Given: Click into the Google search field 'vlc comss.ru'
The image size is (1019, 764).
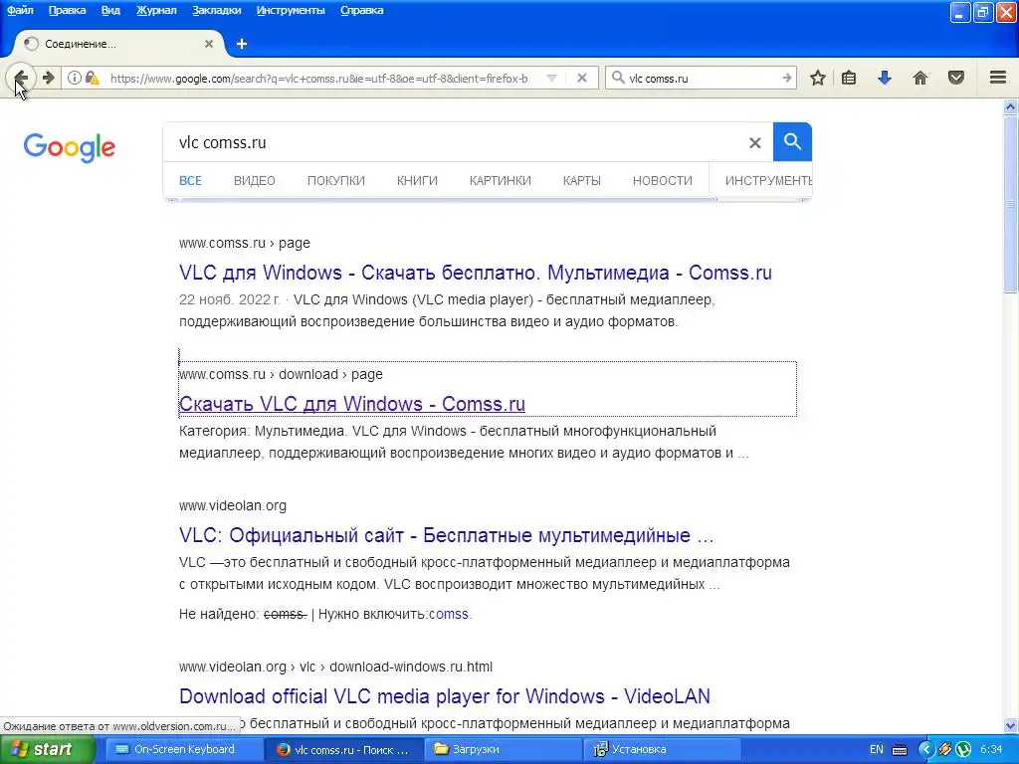Looking at the screenshot, I should pyautogui.click(x=455, y=142).
